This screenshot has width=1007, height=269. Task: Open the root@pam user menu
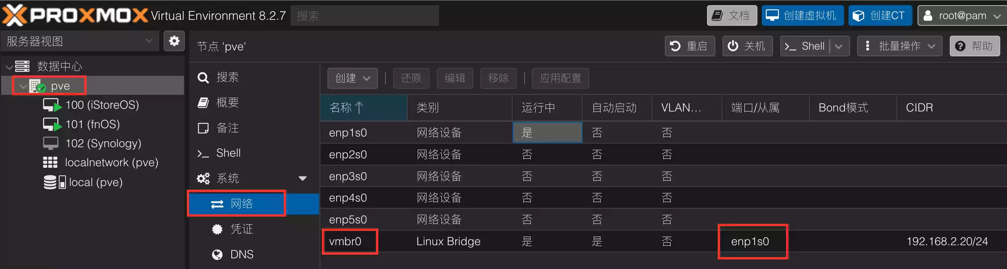[962, 15]
